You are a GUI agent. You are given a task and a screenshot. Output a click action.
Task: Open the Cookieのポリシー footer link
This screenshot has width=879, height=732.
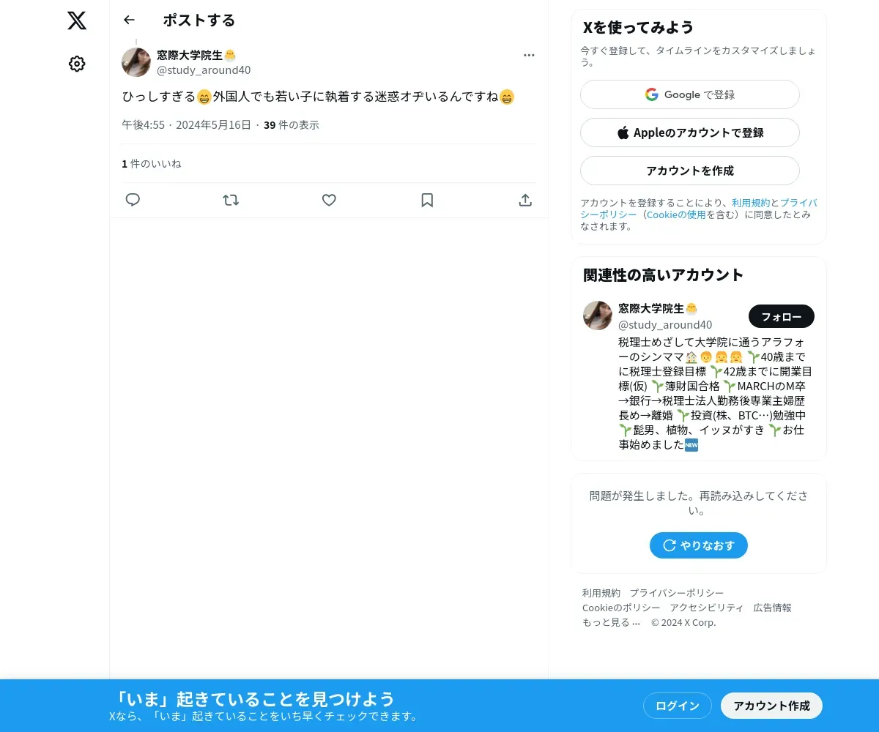[621, 608]
